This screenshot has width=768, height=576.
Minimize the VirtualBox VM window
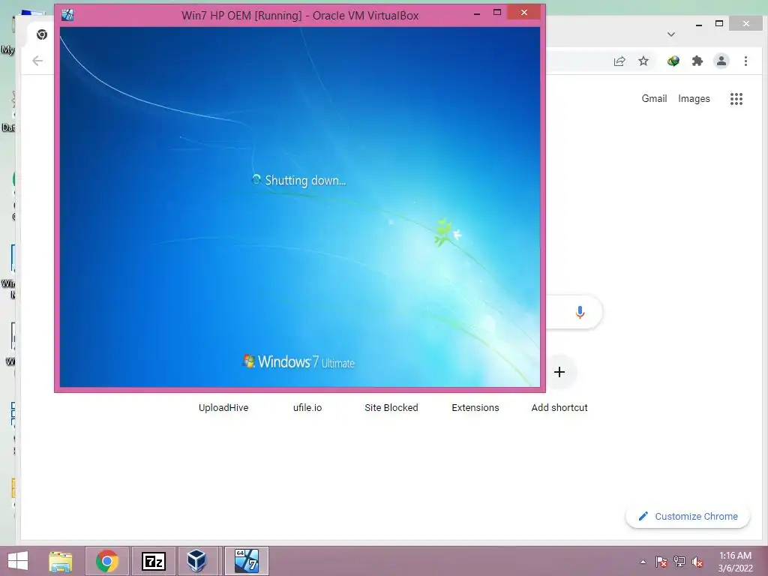tap(476, 13)
